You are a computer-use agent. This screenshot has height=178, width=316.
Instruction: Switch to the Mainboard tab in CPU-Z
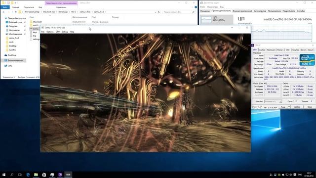(271, 50)
